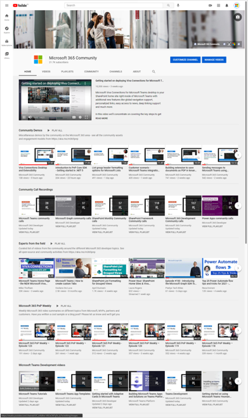Screen dimensions: 248x418
Task: Show next playlists in Teams Development videos
Action: click(238, 381)
